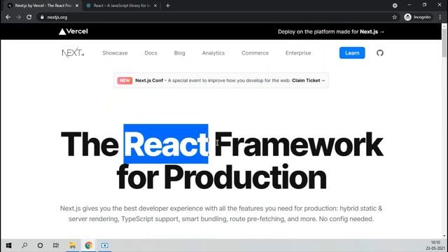Image resolution: width=448 pixels, height=252 pixels.
Task: Click the scrollbar down arrow
Action: [444, 236]
